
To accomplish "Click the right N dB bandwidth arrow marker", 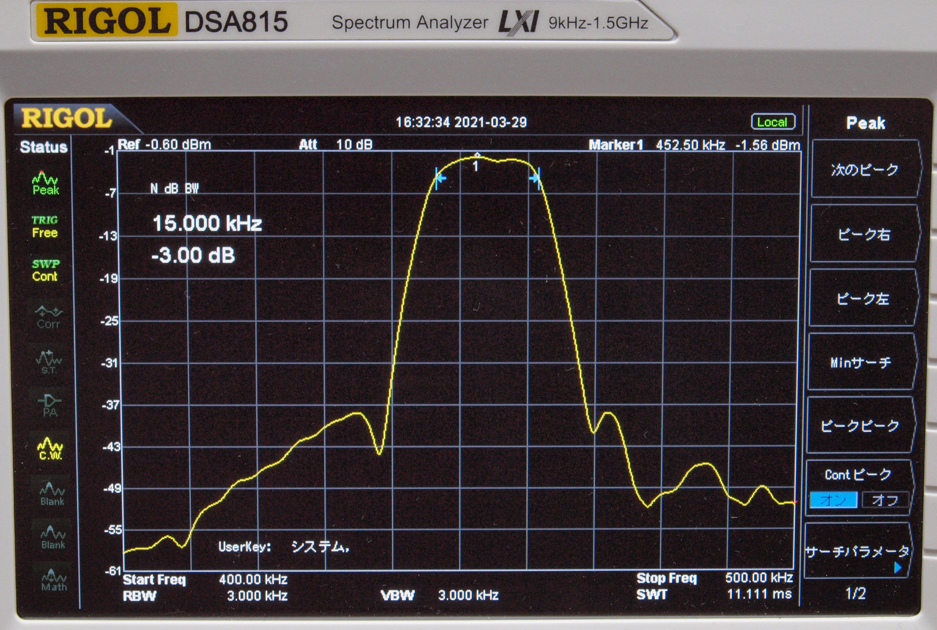I will point(535,178).
